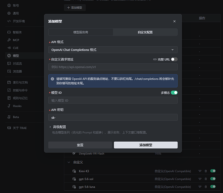This screenshot has height=193, width=223.
Task: Delete the Kimi-K3 model via trash icon
Action: tap(206, 171)
